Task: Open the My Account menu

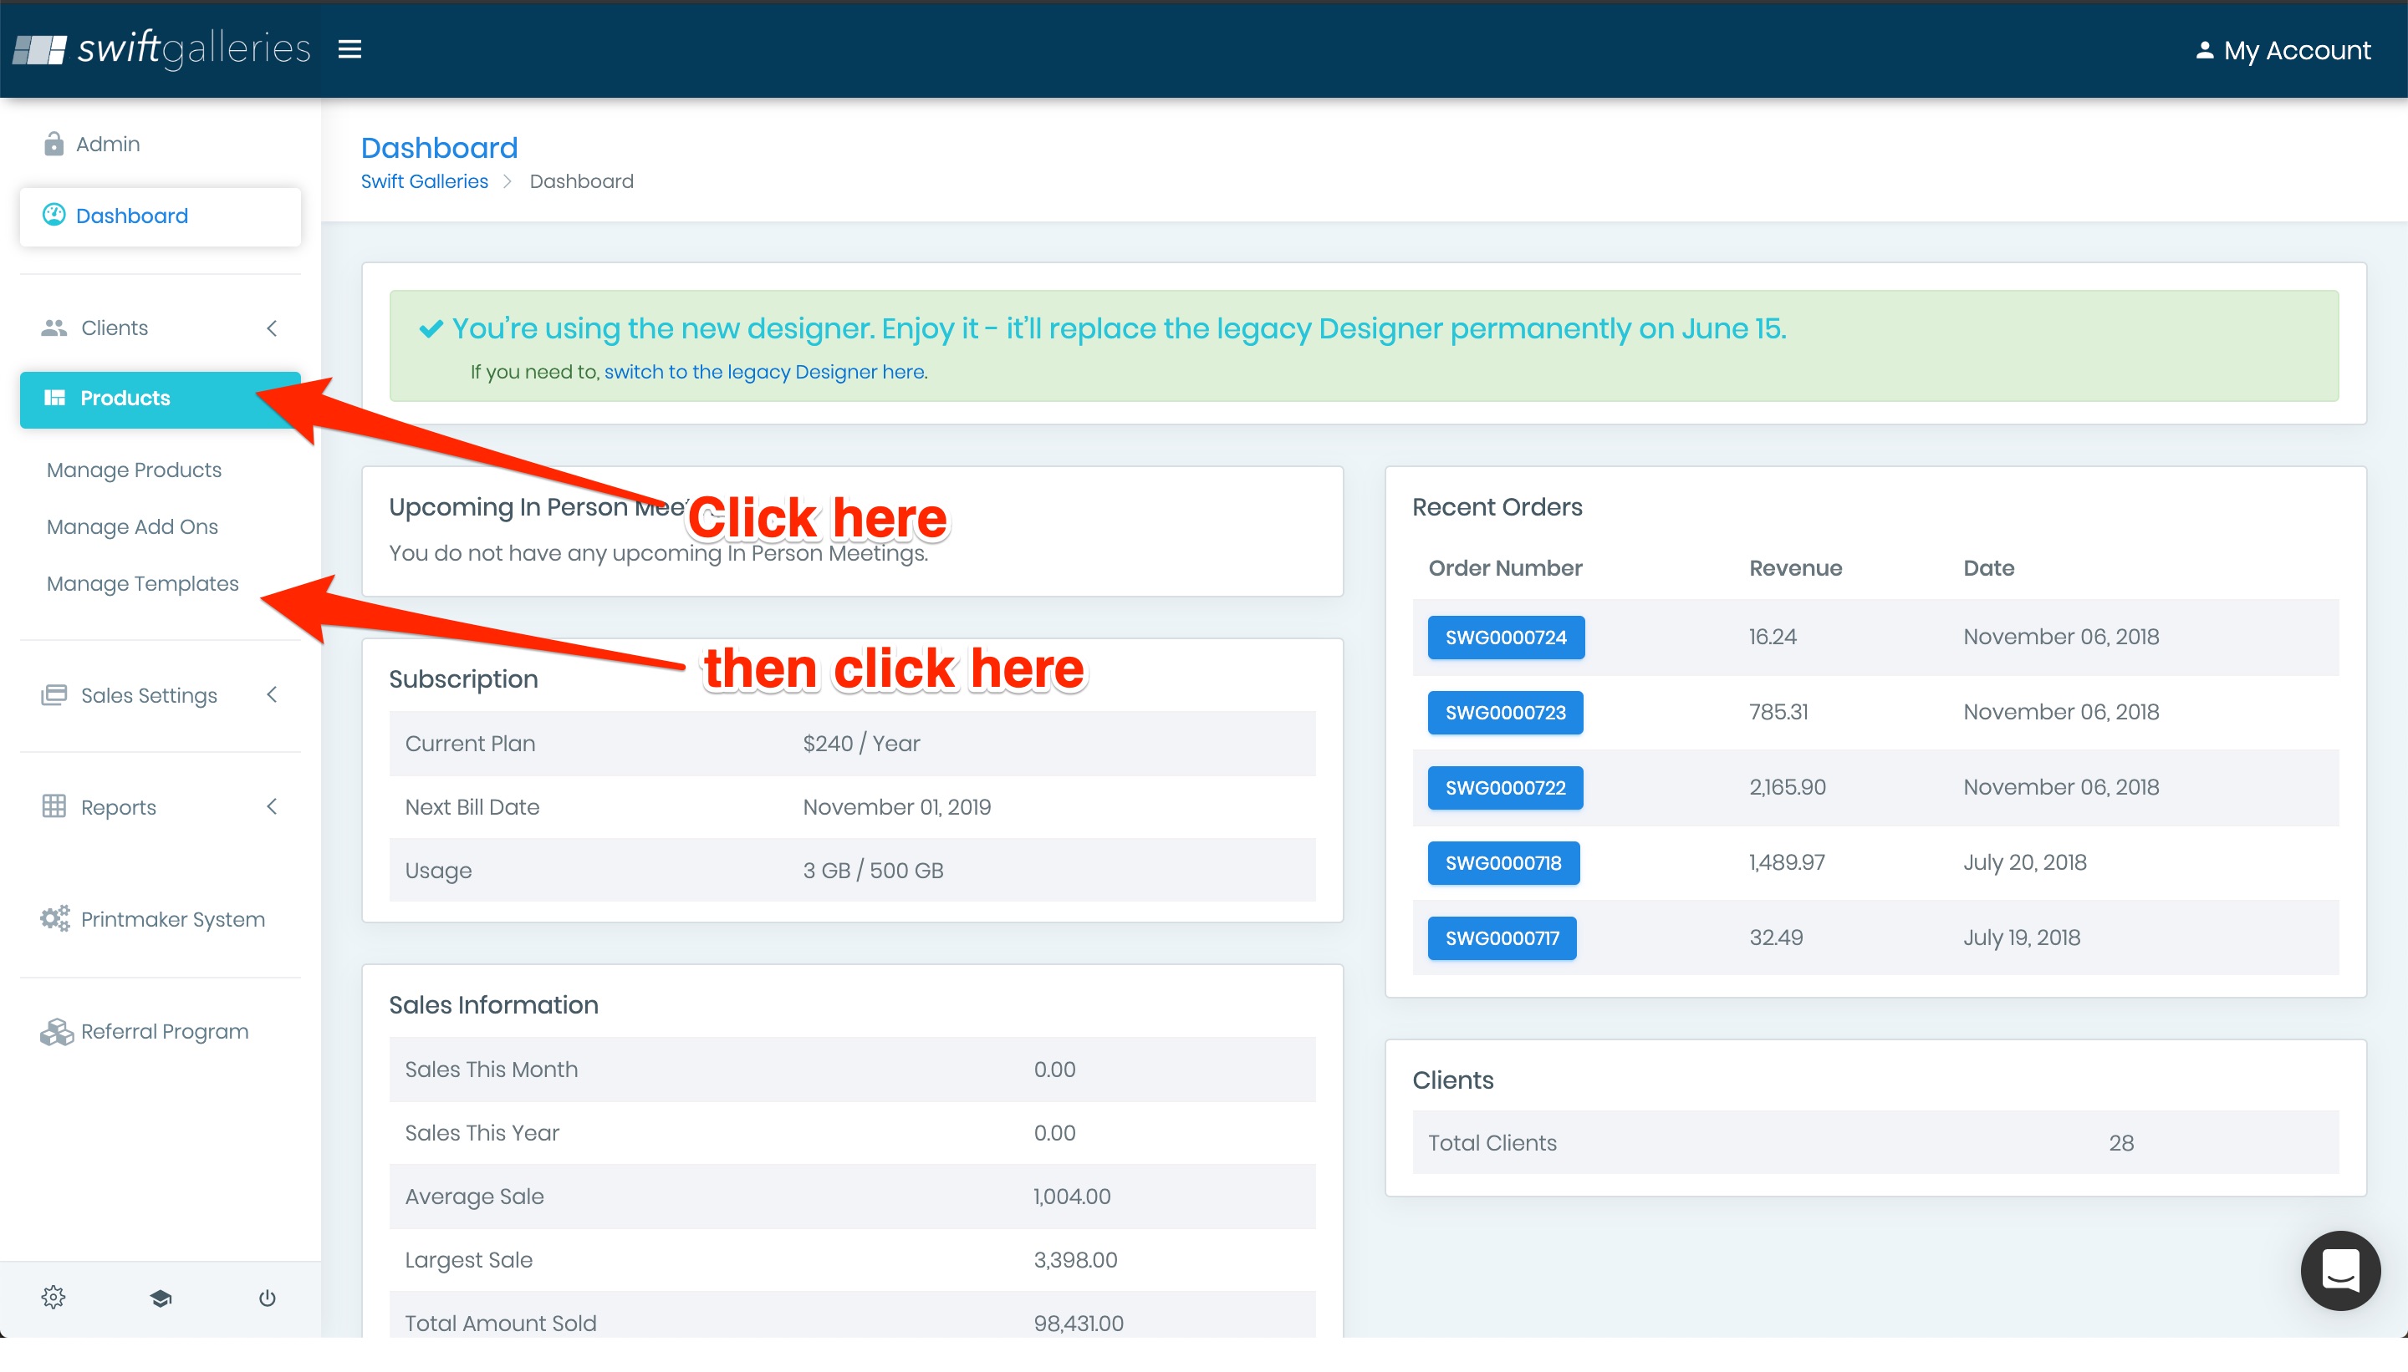Action: [x=2283, y=50]
